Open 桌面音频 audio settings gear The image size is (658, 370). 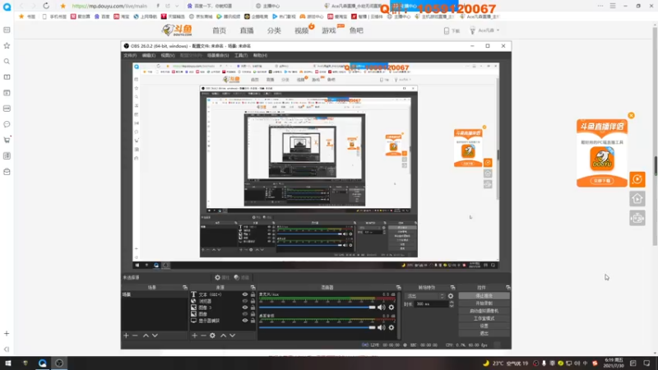coord(392,327)
